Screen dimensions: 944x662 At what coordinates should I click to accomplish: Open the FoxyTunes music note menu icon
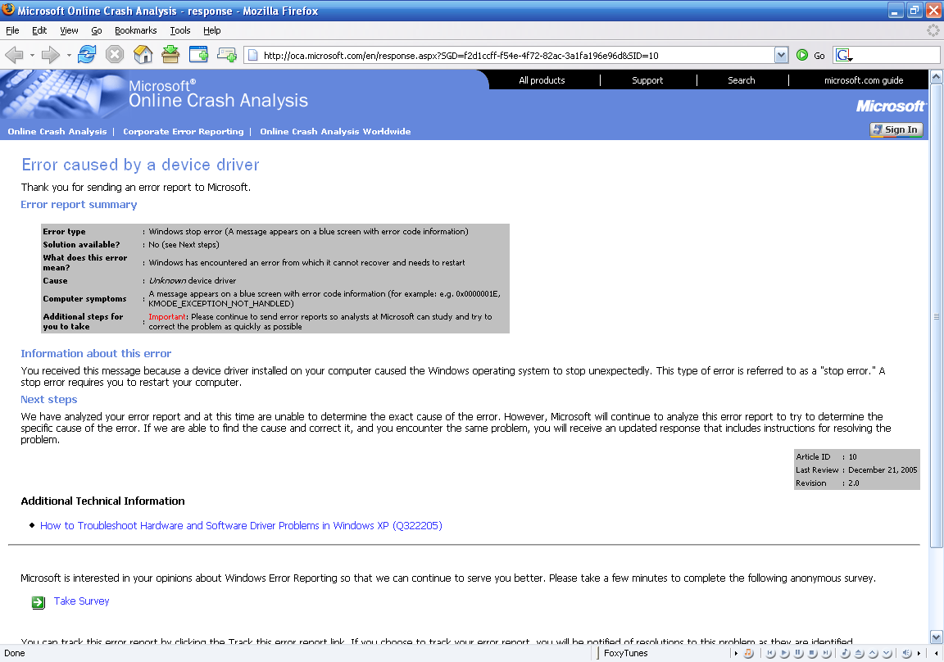tap(748, 653)
